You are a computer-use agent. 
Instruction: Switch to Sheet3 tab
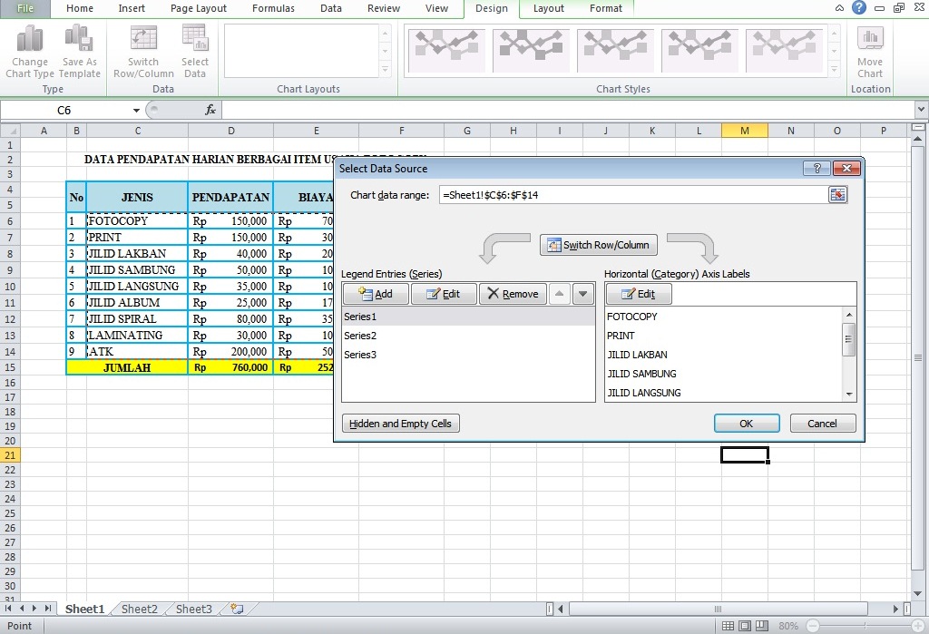(x=194, y=610)
